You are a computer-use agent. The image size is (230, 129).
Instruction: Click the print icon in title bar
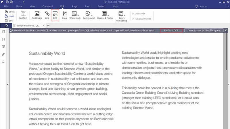point(11,2)
